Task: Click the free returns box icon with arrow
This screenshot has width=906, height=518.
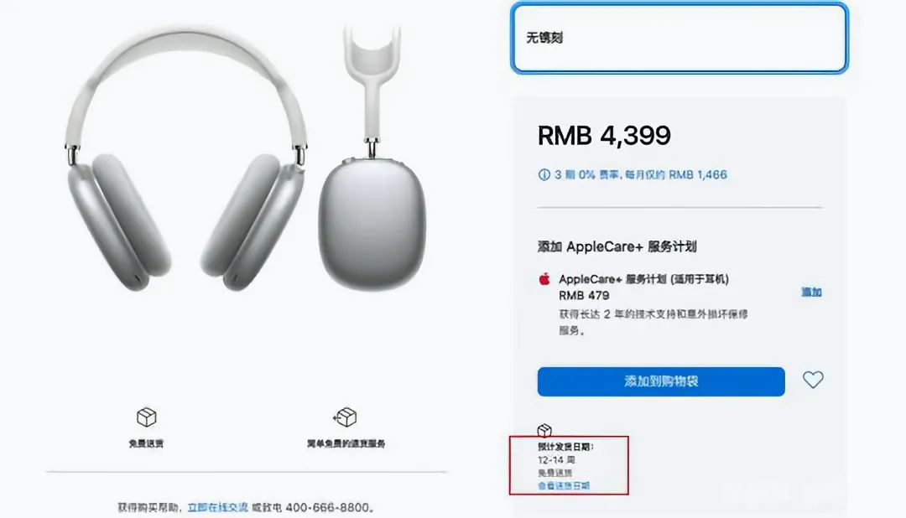Action: pyautogui.click(x=345, y=417)
